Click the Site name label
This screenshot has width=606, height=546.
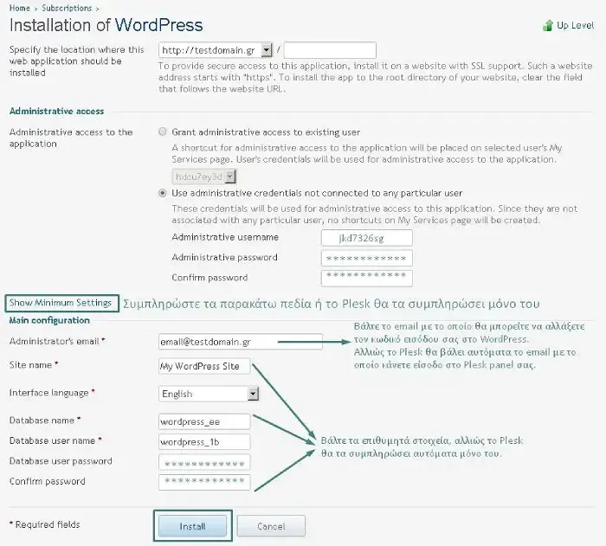coord(30,365)
